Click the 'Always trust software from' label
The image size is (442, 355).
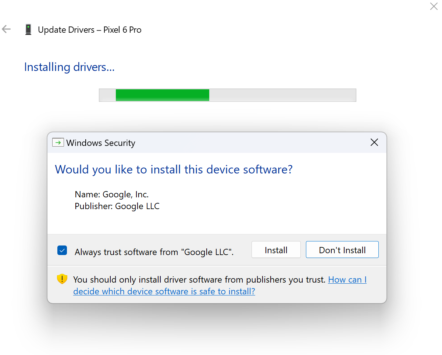click(154, 252)
